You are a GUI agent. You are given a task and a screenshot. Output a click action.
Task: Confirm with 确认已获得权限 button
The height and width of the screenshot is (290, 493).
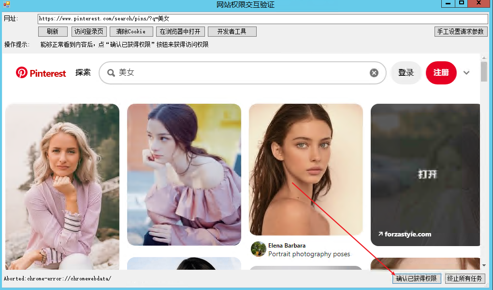tap(417, 278)
